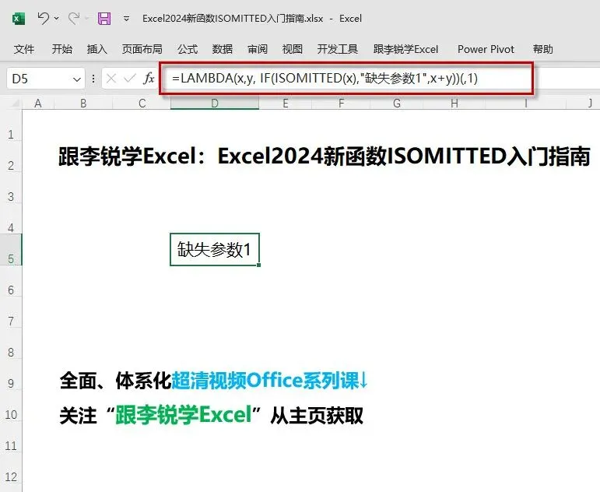Open Insert Function via the fx icon
600x492 pixels.
coord(149,79)
